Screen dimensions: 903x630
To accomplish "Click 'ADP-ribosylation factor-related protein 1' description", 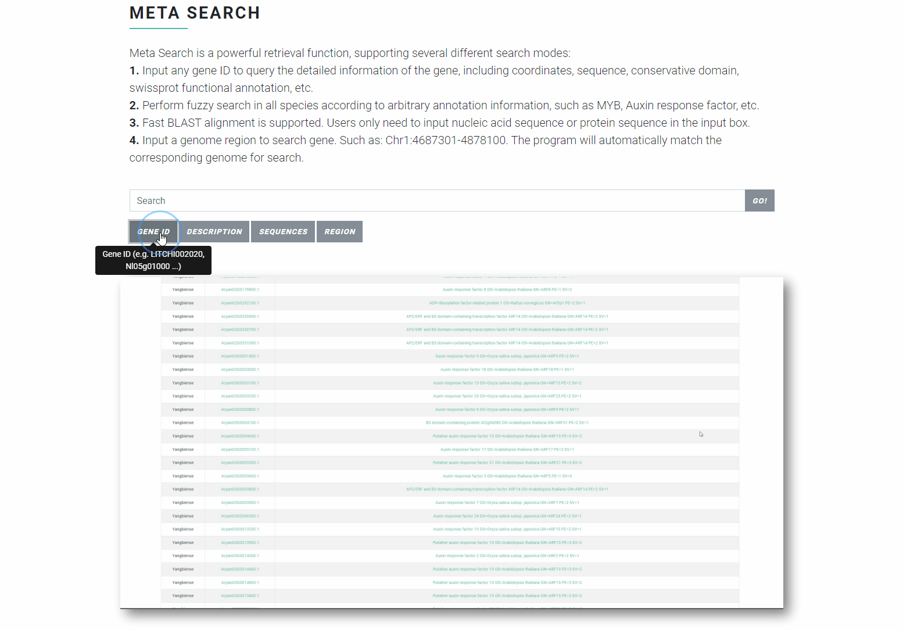I will coord(507,303).
